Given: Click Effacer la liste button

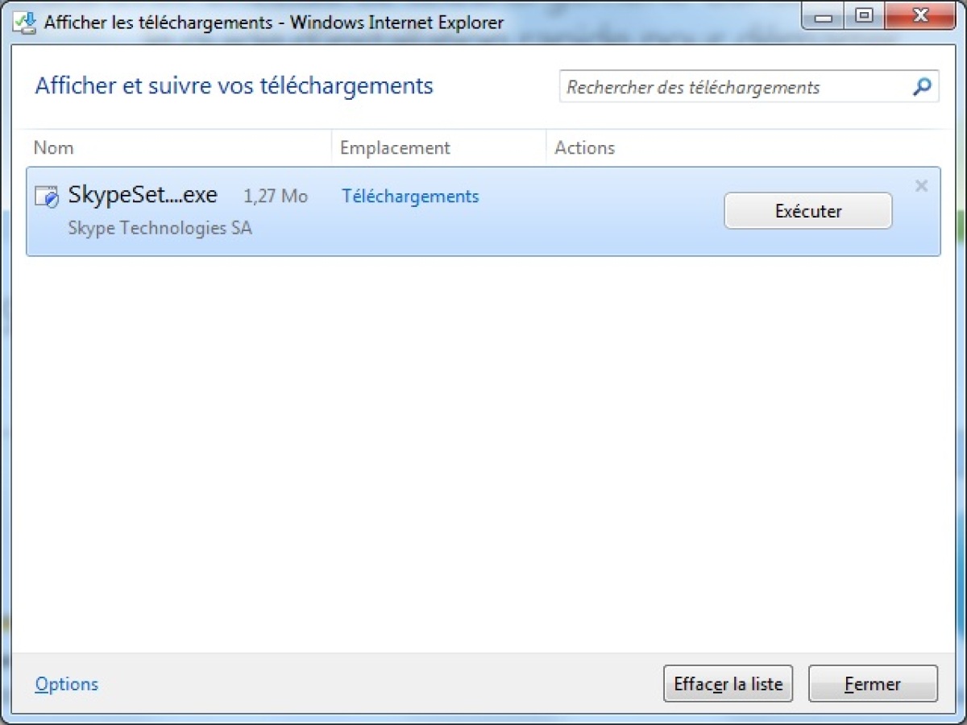Looking at the screenshot, I should tap(728, 684).
